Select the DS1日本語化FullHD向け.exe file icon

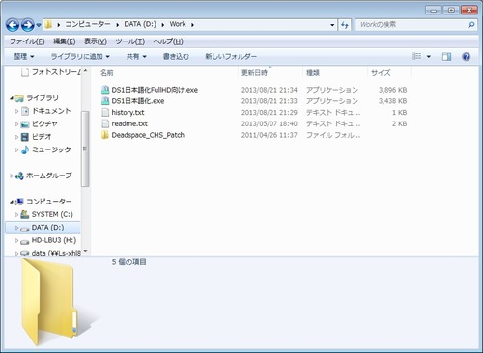pos(105,90)
